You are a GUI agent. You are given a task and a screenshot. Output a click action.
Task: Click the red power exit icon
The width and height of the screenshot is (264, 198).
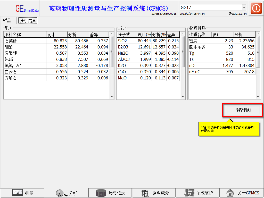click(x=256, y=8)
